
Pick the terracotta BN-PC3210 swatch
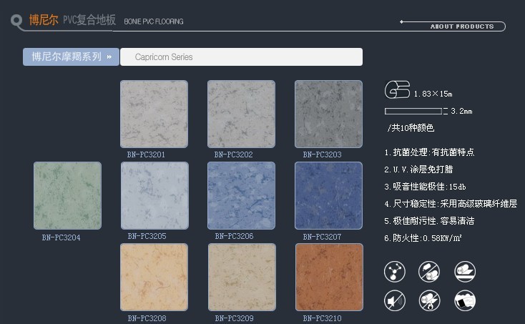(x=328, y=277)
